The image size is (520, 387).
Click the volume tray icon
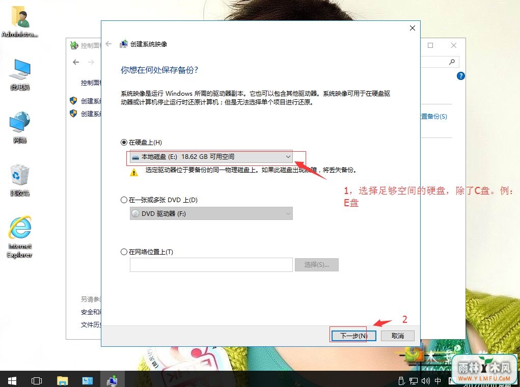(425, 381)
